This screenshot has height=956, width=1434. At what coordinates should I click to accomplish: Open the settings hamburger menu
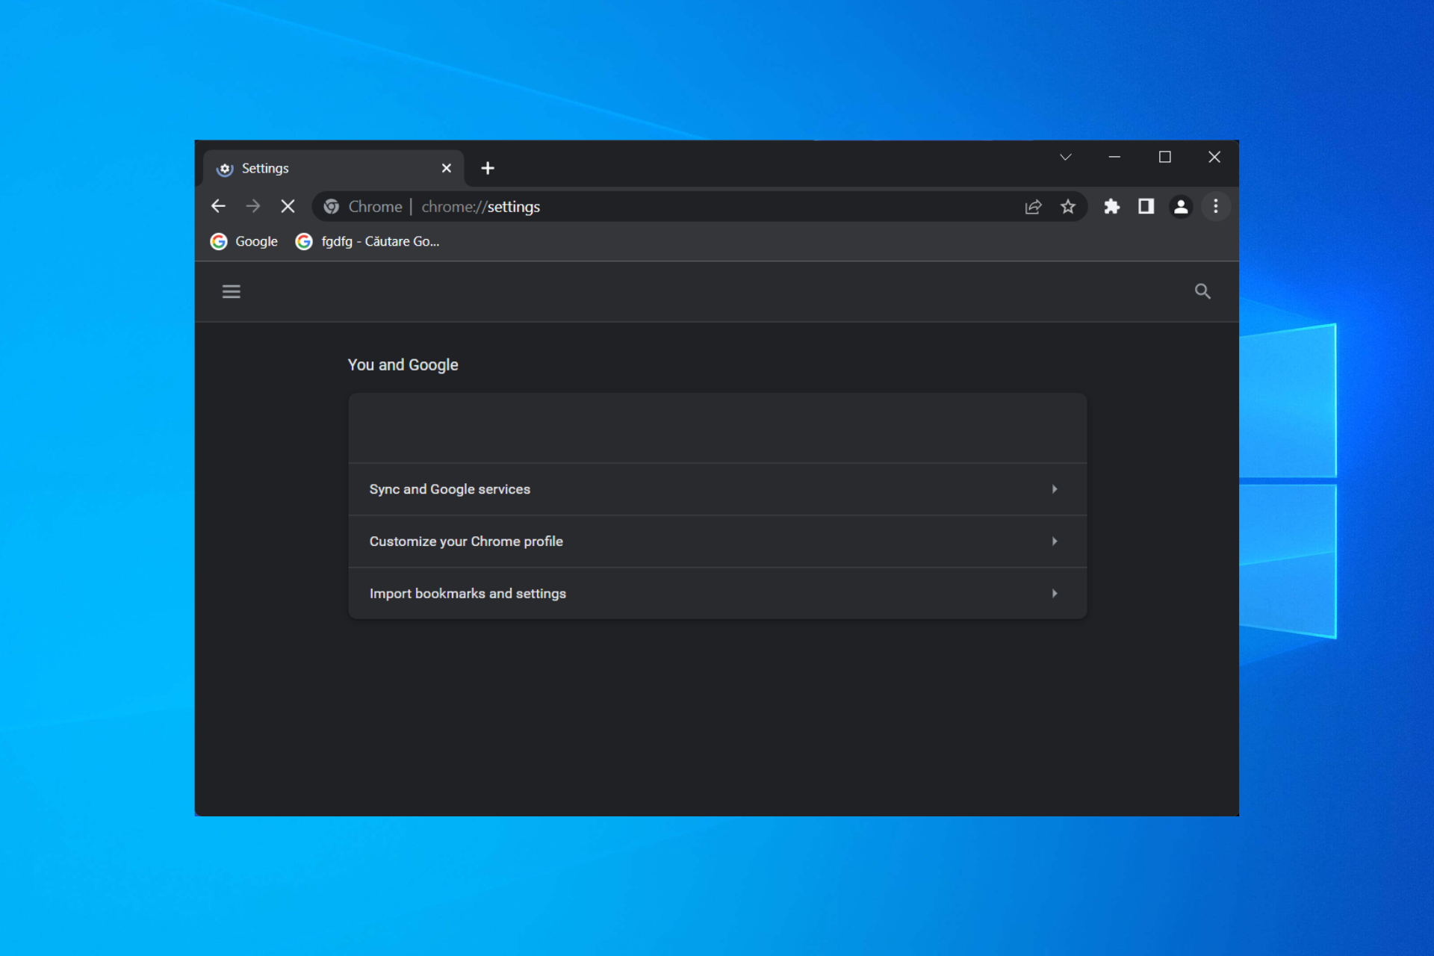pyautogui.click(x=232, y=291)
